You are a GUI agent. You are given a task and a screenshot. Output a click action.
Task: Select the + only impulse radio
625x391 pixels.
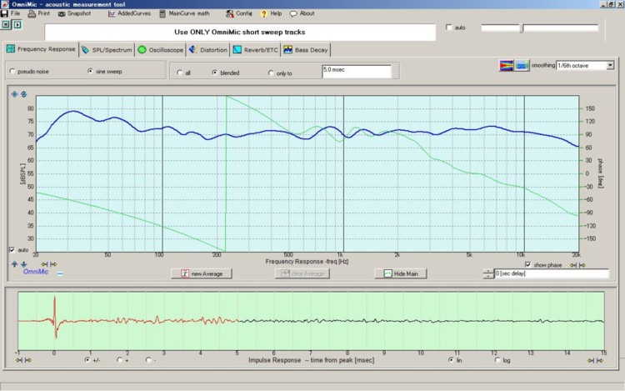119,360
